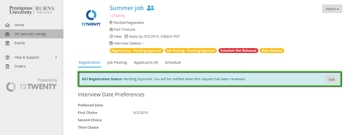Screen dimensions: 346x135
Task: Click the Orders receipt icon
Action: tap(7, 66)
